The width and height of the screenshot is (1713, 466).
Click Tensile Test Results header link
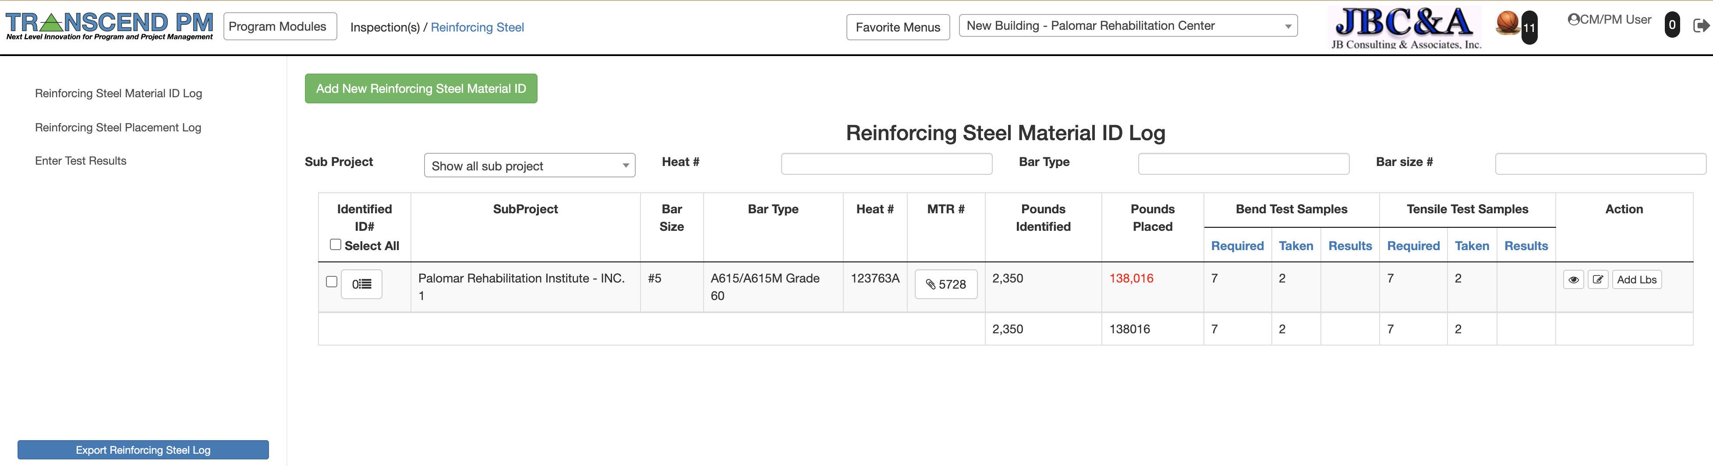1526,246
